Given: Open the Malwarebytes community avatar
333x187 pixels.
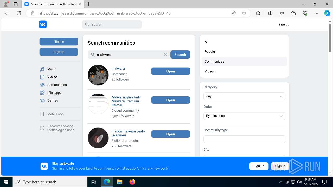Looking at the screenshot, I should pyautogui.click(x=98, y=104).
